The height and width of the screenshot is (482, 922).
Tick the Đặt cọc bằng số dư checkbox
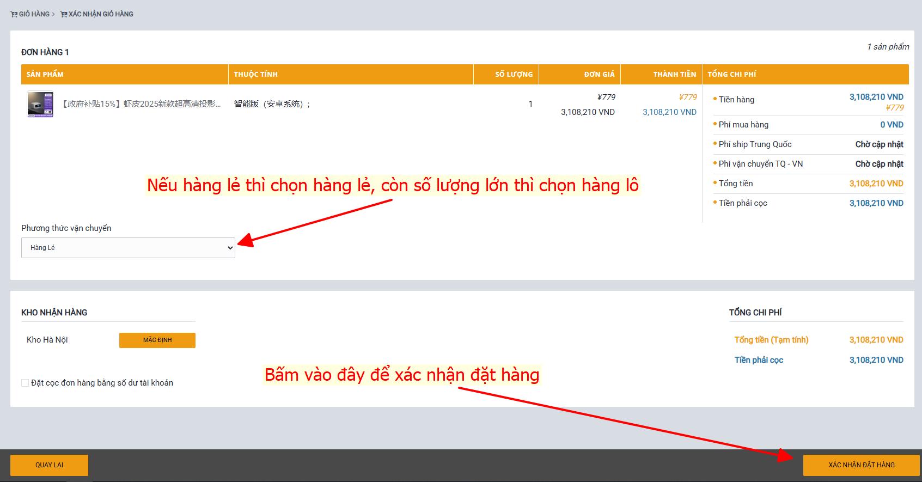point(25,383)
